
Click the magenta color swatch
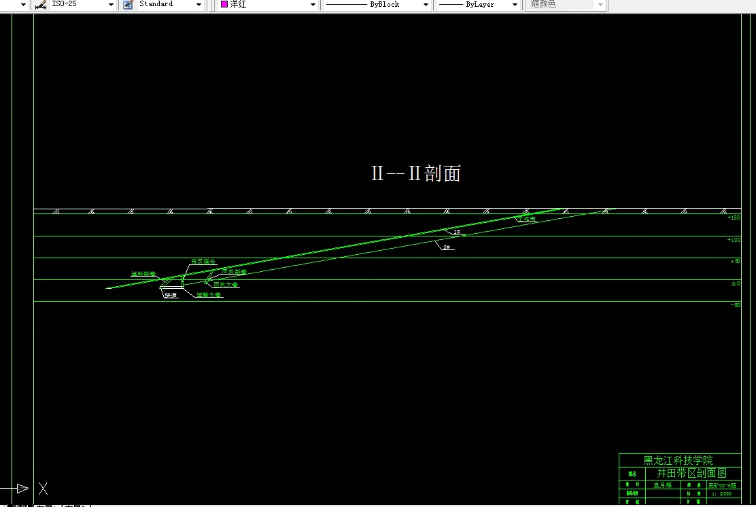click(224, 4)
